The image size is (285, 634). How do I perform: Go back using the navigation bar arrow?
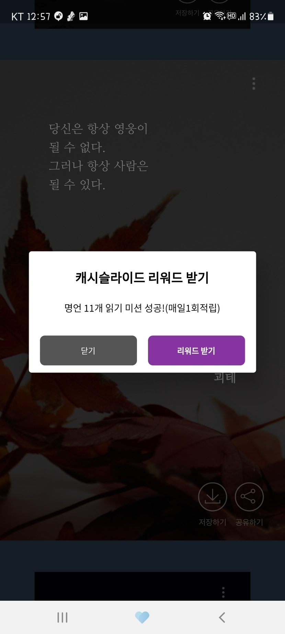(x=222, y=617)
